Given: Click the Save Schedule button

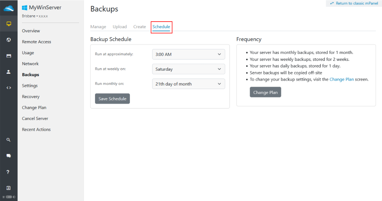Looking at the screenshot, I should tap(112, 98).
